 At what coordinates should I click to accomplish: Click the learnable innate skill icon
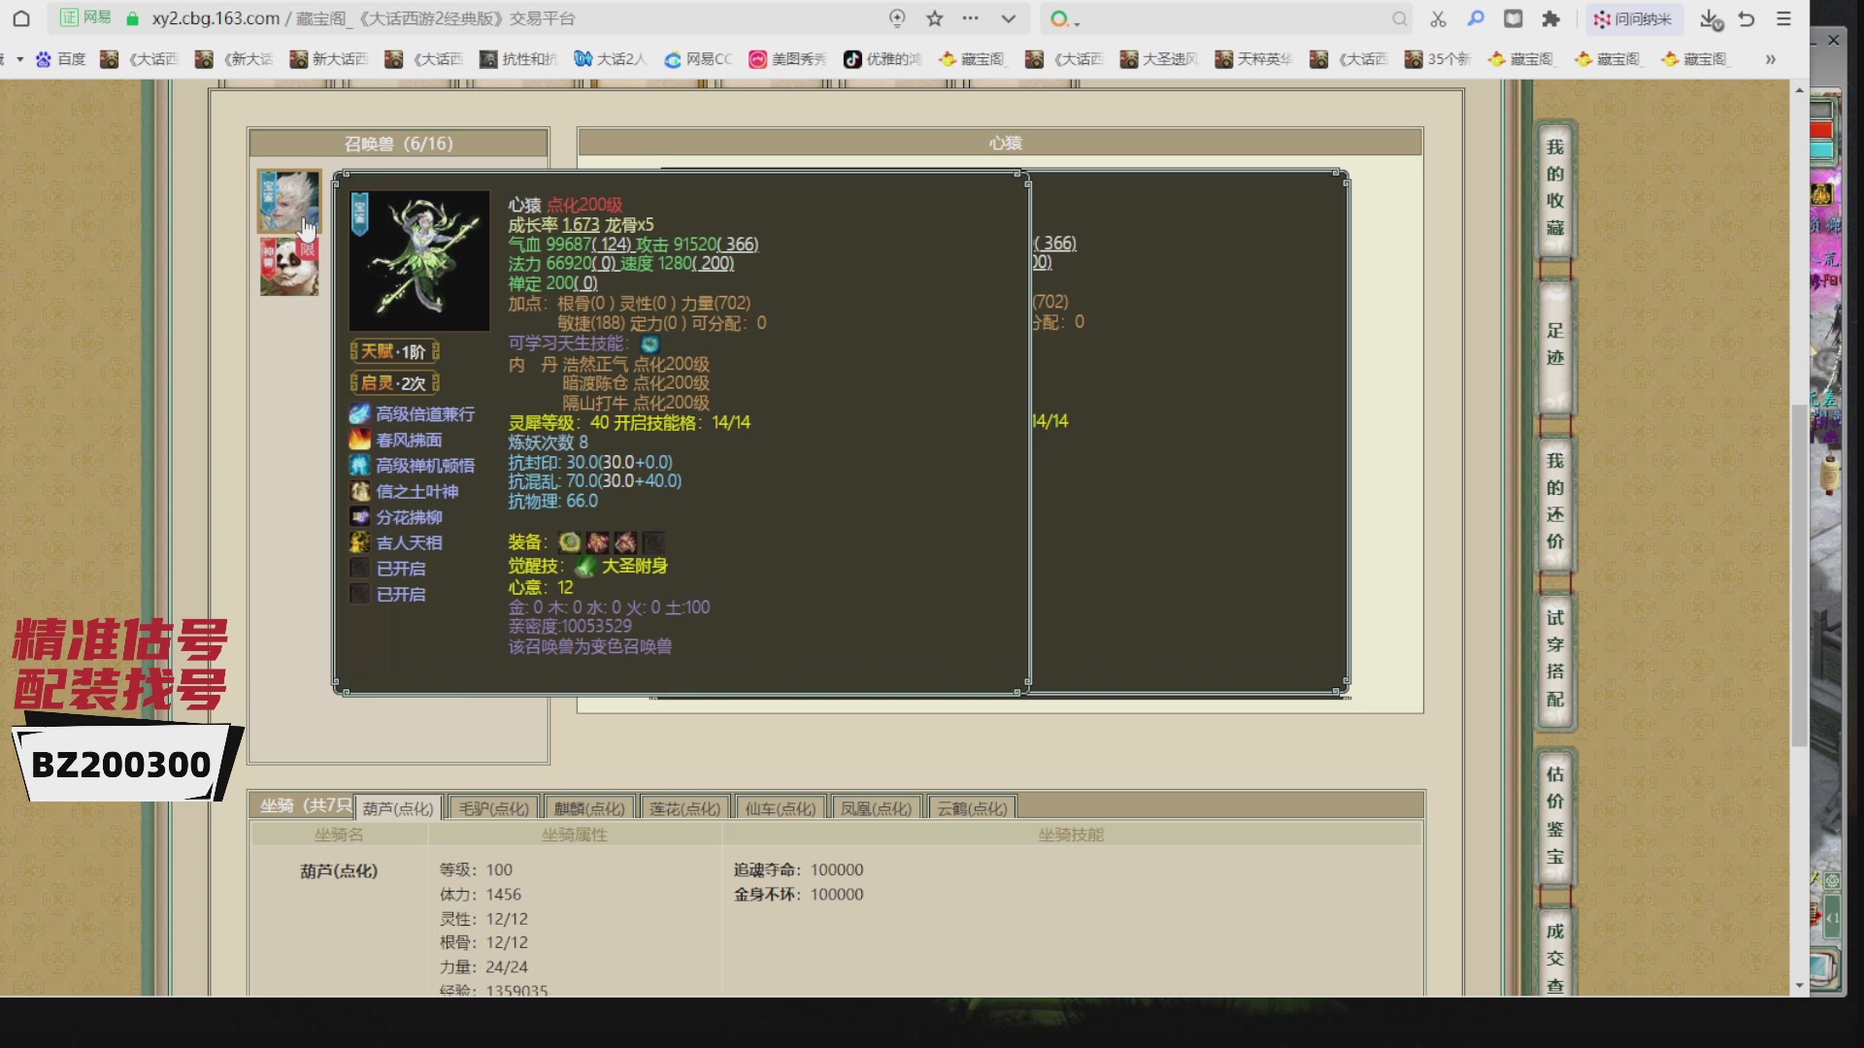[x=649, y=344]
